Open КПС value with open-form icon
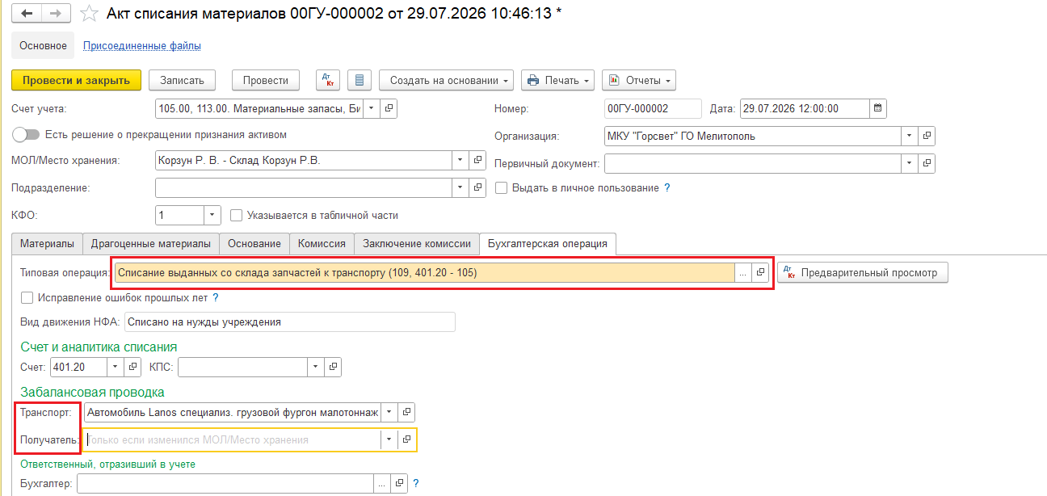This screenshot has height=496, width=1047. click(x=334, y=368)
